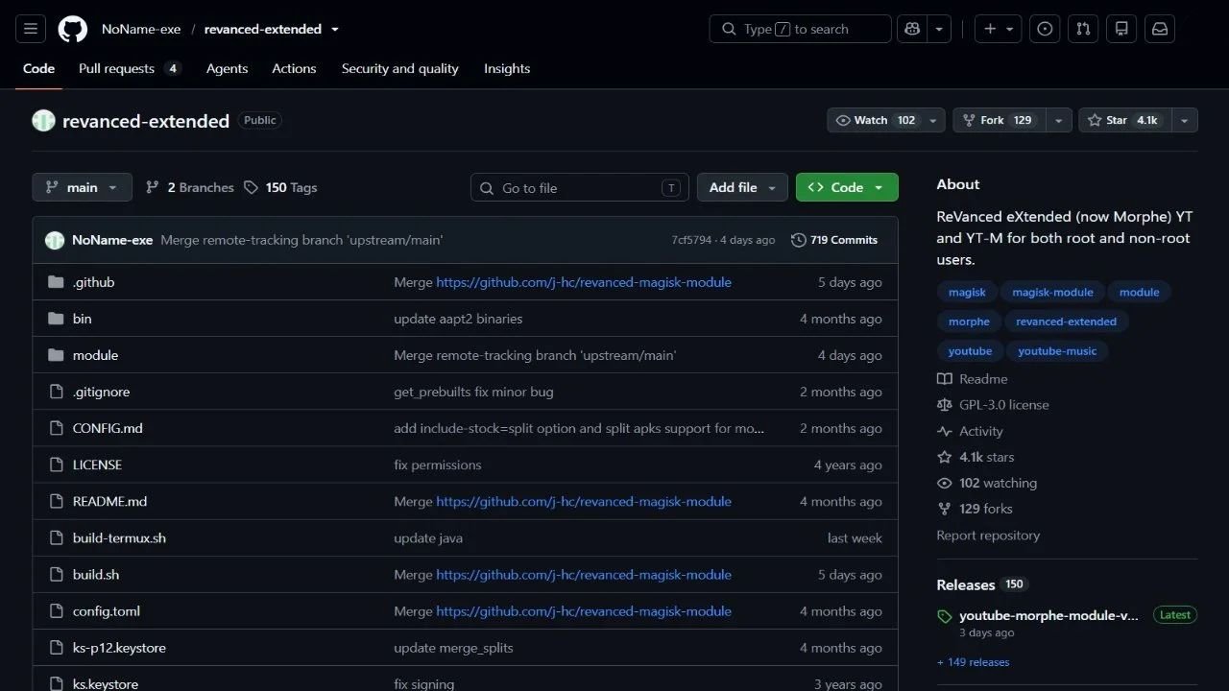1229x691 pixels.
Task: Open the Create new plus dropdown
Action: (999, 29)
